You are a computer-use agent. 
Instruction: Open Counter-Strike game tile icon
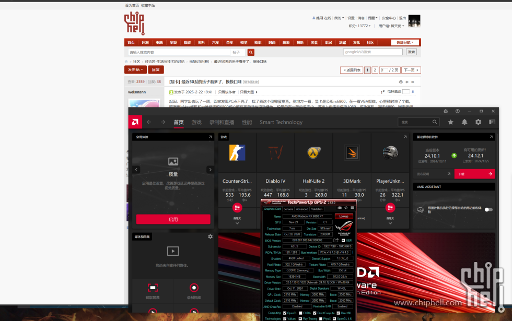click(x=237, y=152)
